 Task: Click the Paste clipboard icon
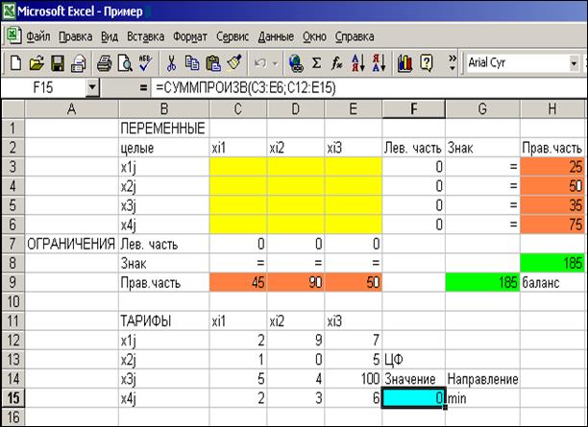[x=213, y=63]
